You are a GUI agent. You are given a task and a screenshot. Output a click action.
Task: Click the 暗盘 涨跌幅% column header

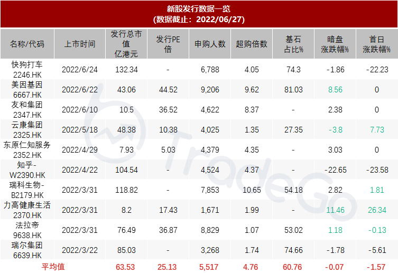click(x=335, y=44)
